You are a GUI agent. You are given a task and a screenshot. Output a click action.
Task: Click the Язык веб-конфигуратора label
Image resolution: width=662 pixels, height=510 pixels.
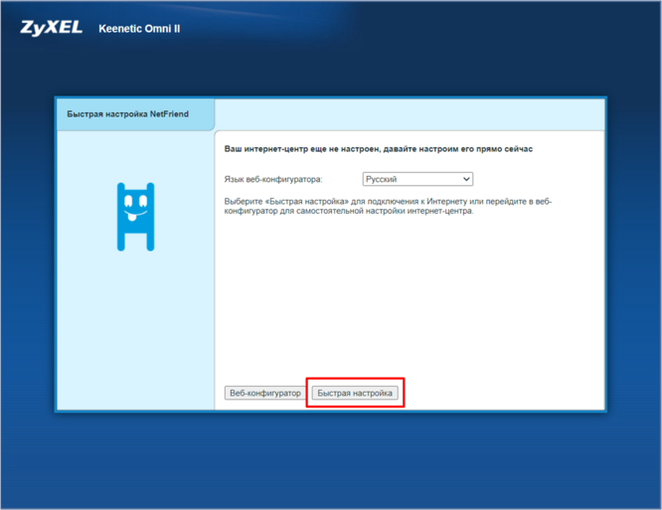[x=273, y=179]
